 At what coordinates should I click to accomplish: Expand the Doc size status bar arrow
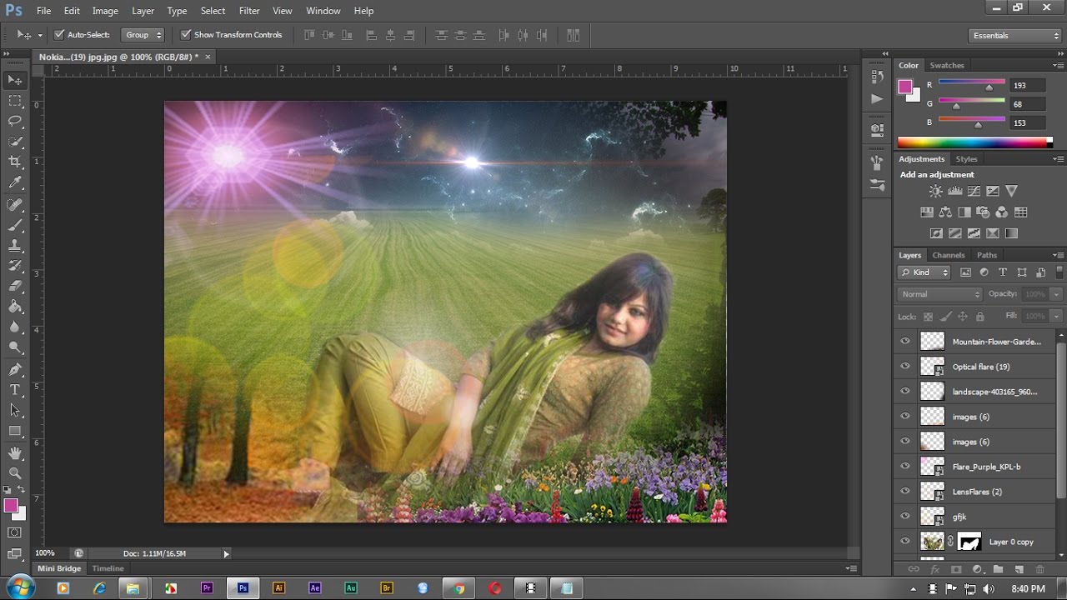[226, 553]
